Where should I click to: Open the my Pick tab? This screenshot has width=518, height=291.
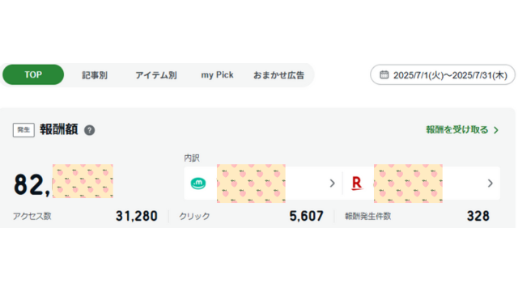point(218,75)
